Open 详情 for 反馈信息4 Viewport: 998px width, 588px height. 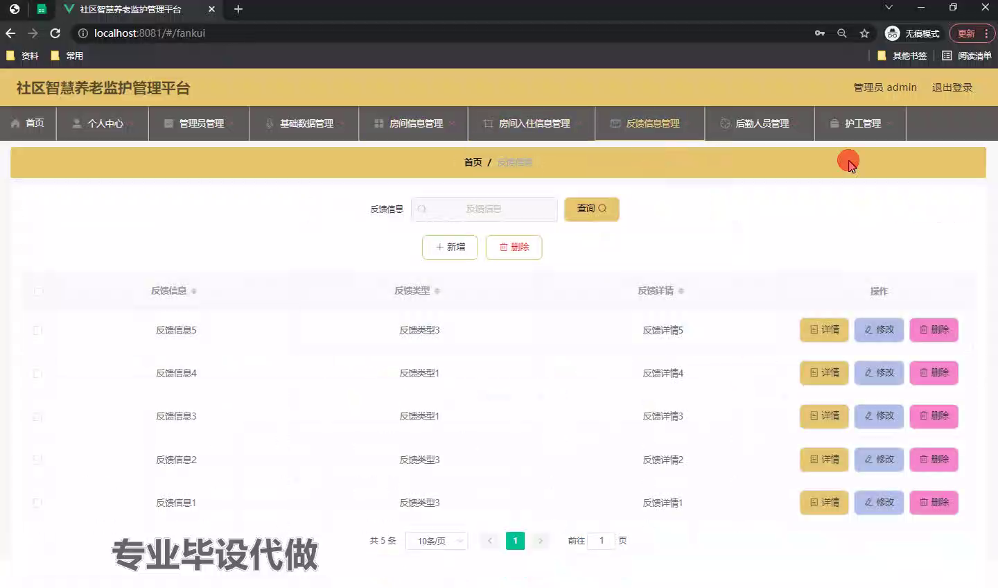point(824,373)
